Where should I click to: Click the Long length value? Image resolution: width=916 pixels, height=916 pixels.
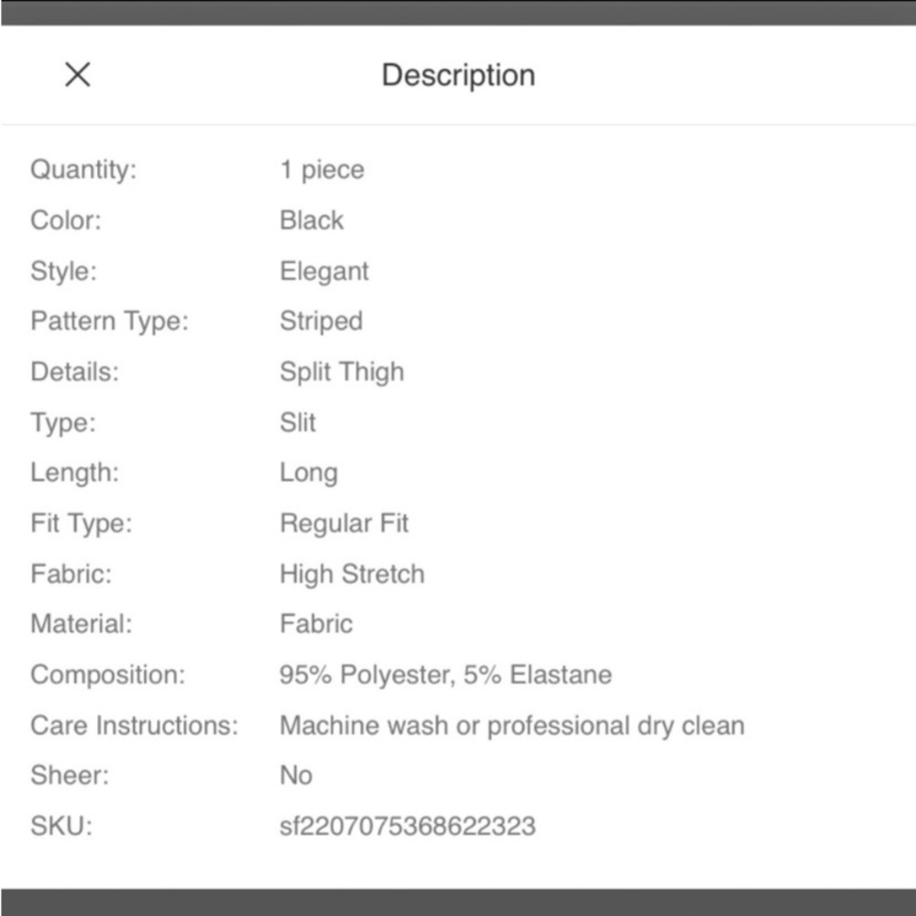pyautogui.click(x=309, y=473)
